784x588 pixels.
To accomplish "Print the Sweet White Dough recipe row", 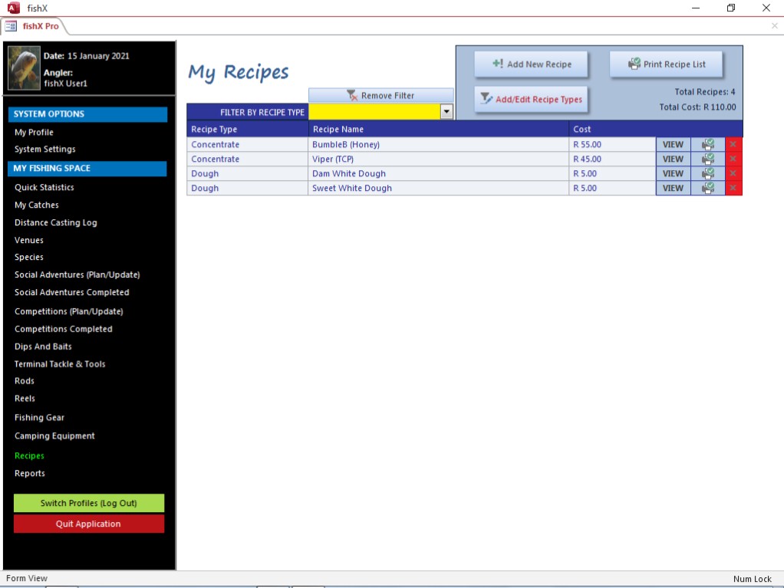I will [707, 188].
